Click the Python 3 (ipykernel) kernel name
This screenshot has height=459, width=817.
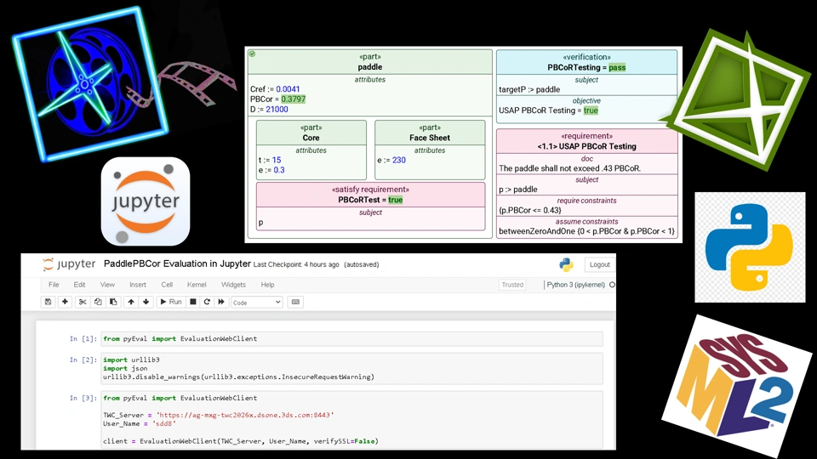click(x=575, y=285)
